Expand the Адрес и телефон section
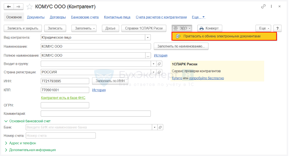 coord(20,143)
